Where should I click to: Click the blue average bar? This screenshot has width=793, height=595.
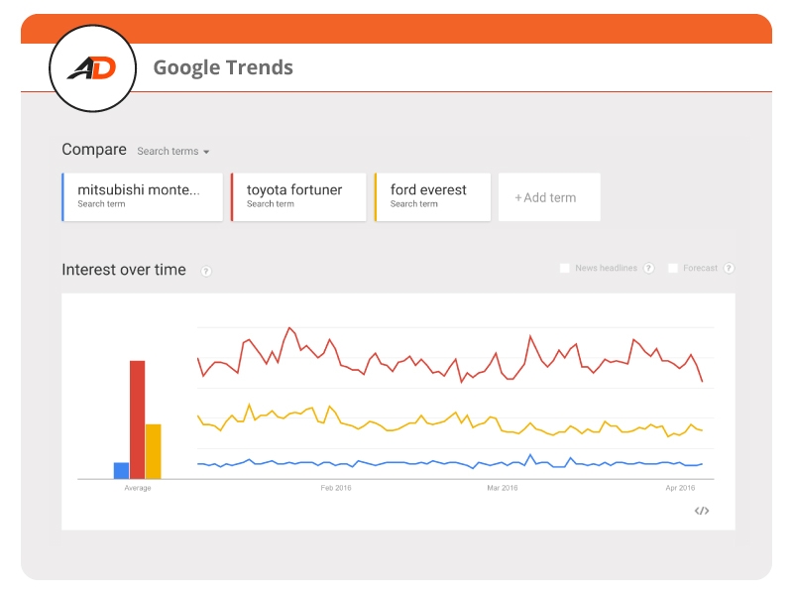coord(121,470)
